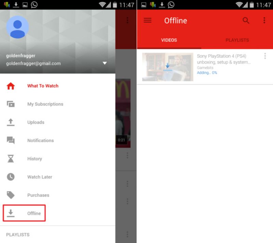Open options for the PlayStation 4 video
273x243 pixels.
(x=265, y=56)
